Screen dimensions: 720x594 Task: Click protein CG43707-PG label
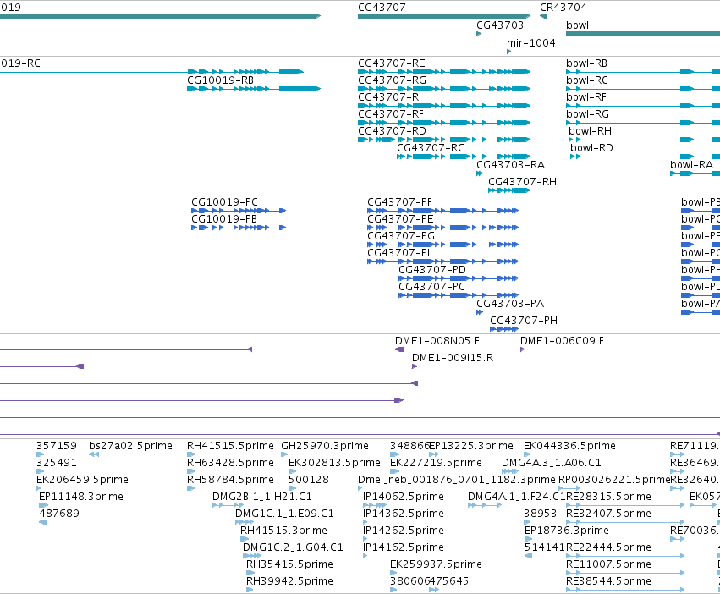tap(401, 236)
